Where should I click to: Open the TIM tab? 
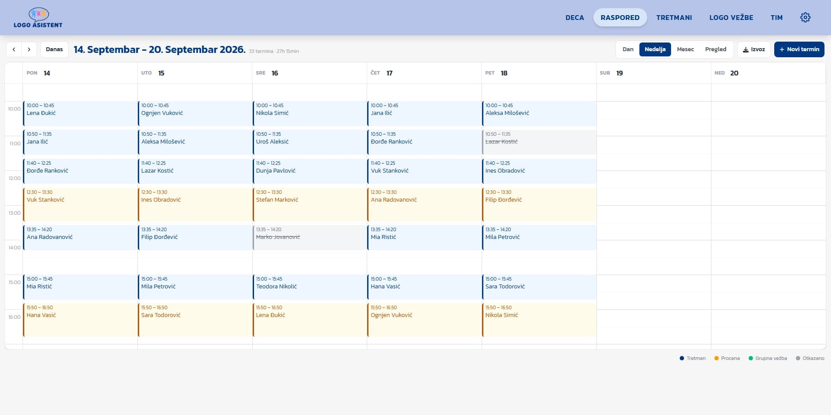pos(776,18)
